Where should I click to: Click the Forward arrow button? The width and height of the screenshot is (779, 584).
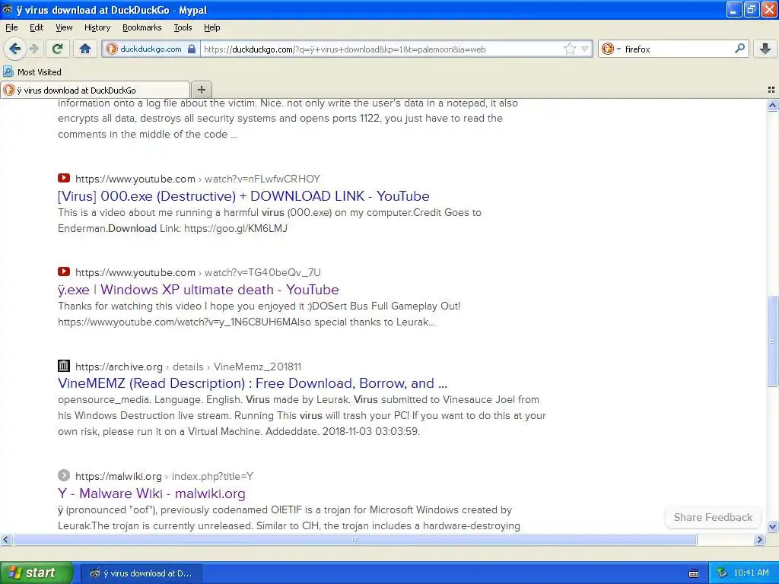coord(33,49)
